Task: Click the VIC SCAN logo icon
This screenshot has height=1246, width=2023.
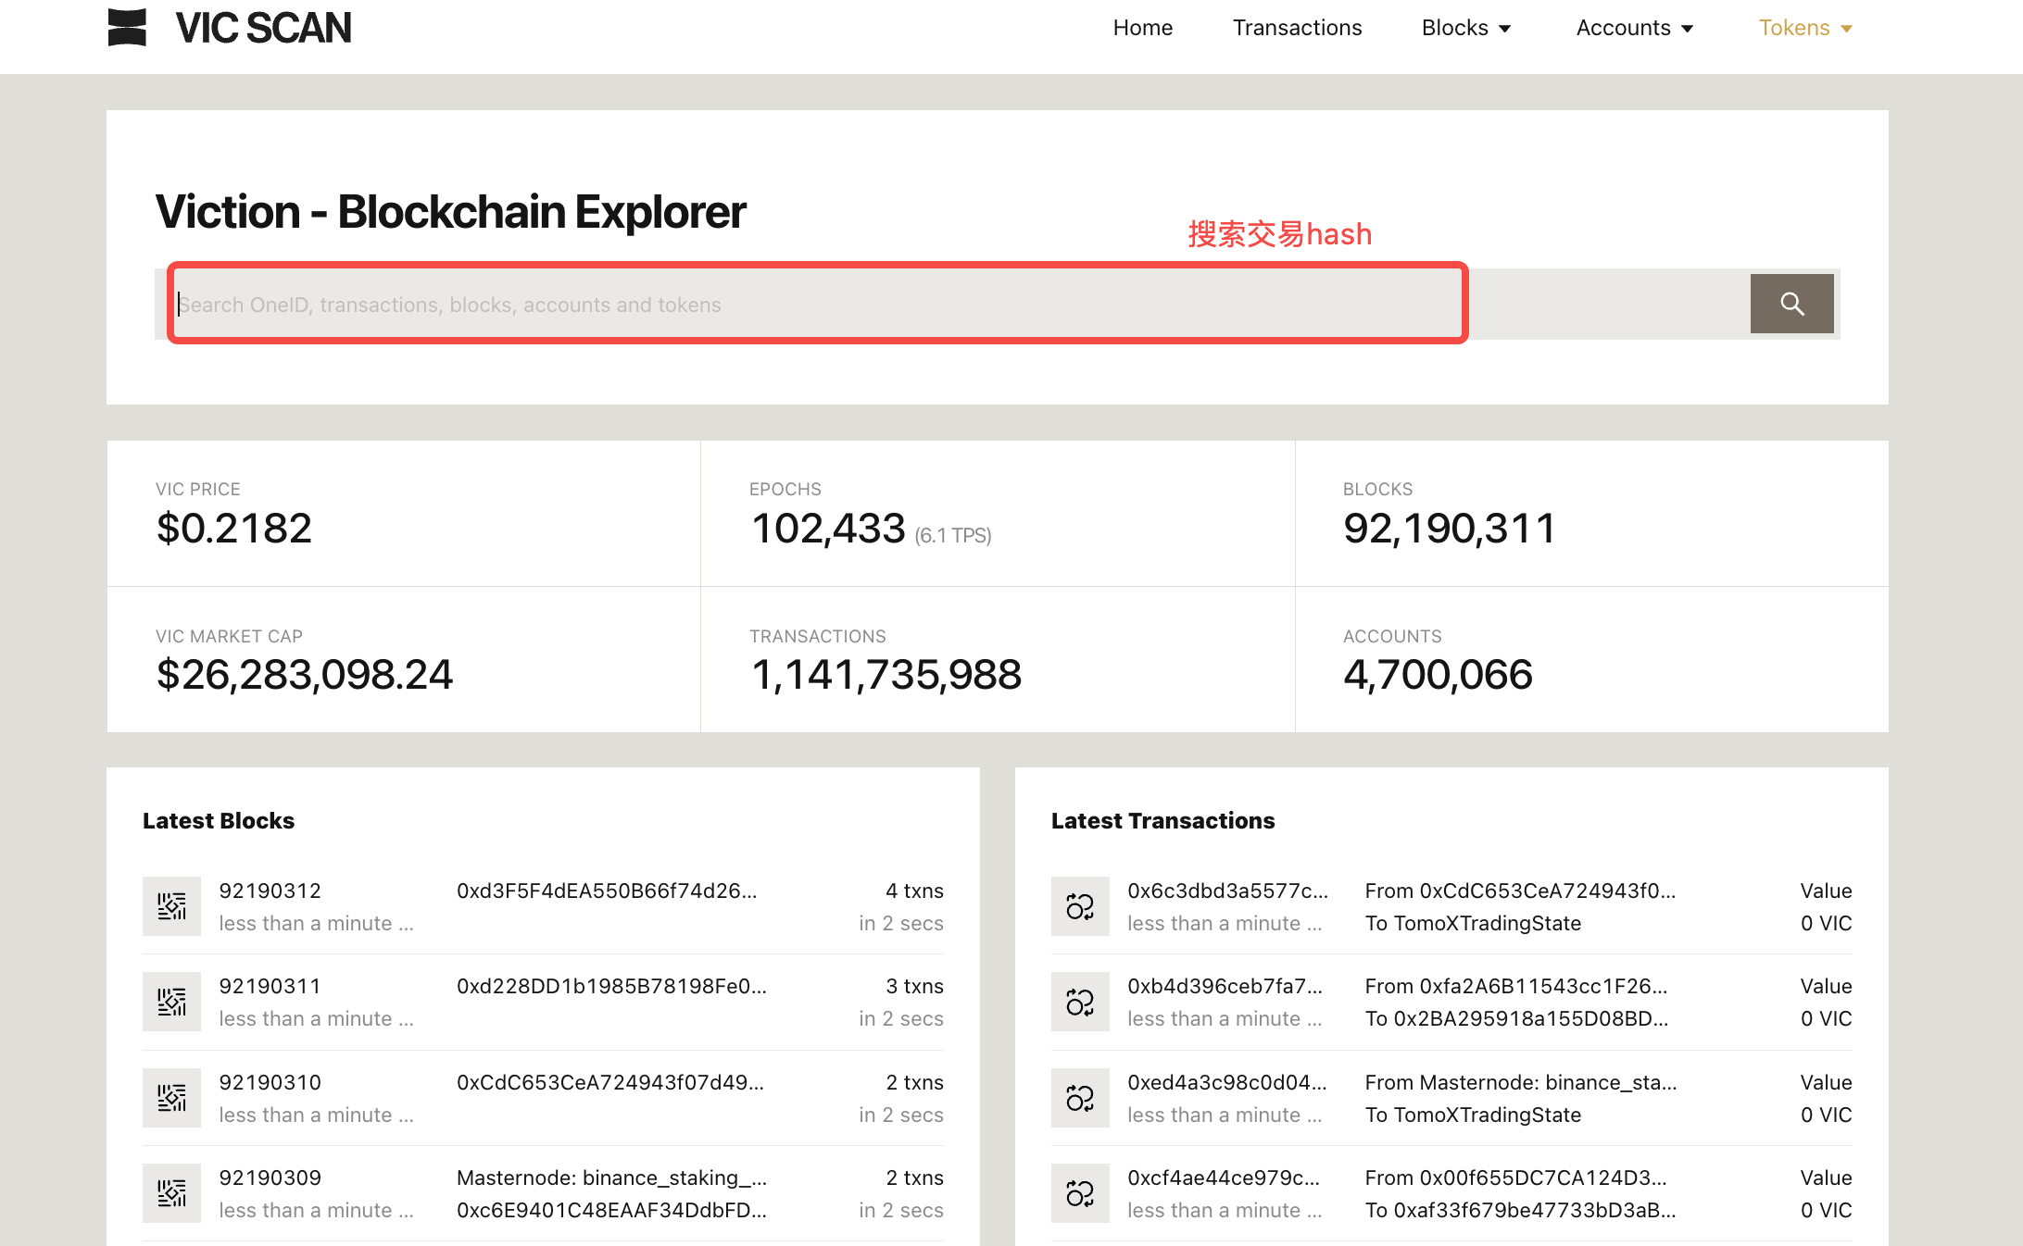Action: click(127, 28)
